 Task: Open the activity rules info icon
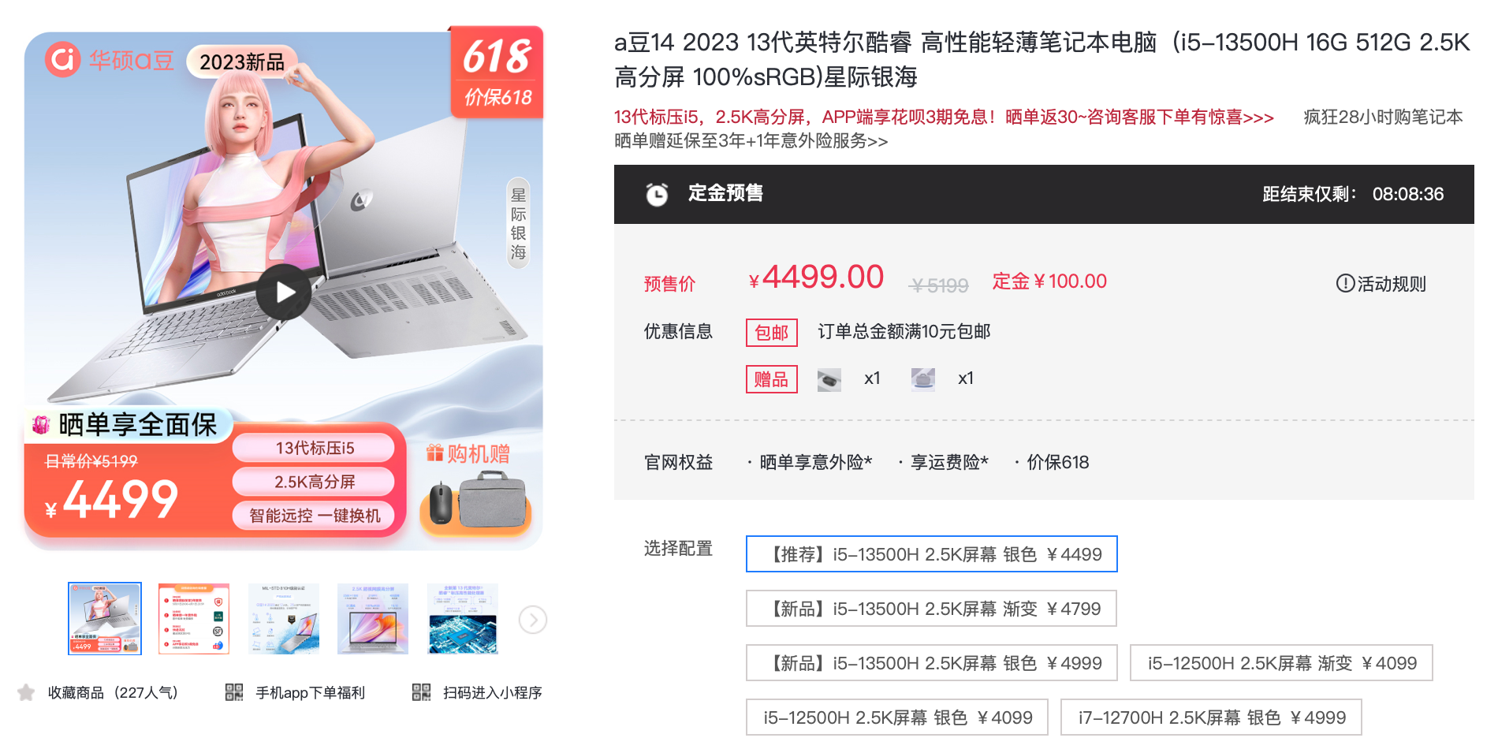1345,283
